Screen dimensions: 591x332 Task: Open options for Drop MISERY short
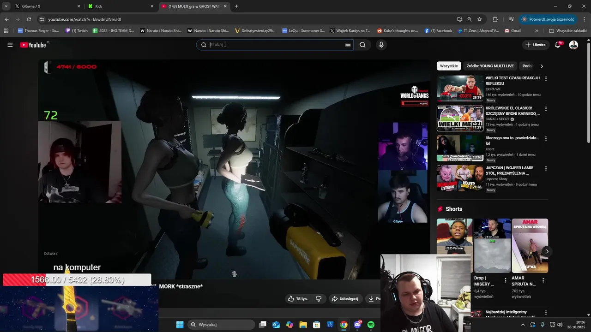(x=506, y=280)
